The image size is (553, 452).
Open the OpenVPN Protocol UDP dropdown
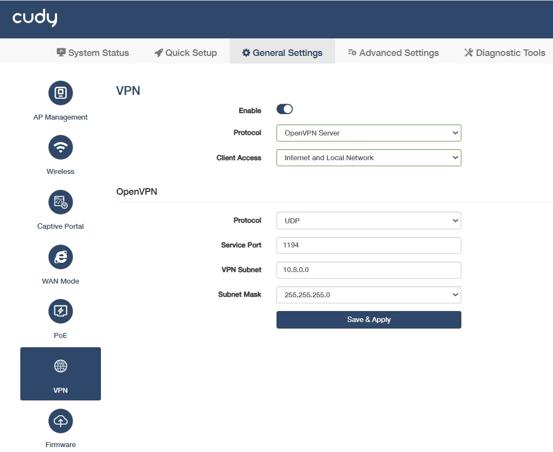[369, 221]
